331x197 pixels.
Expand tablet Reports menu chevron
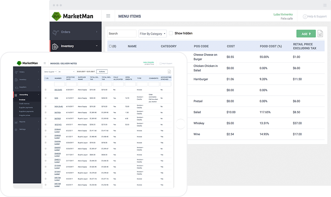39,122
